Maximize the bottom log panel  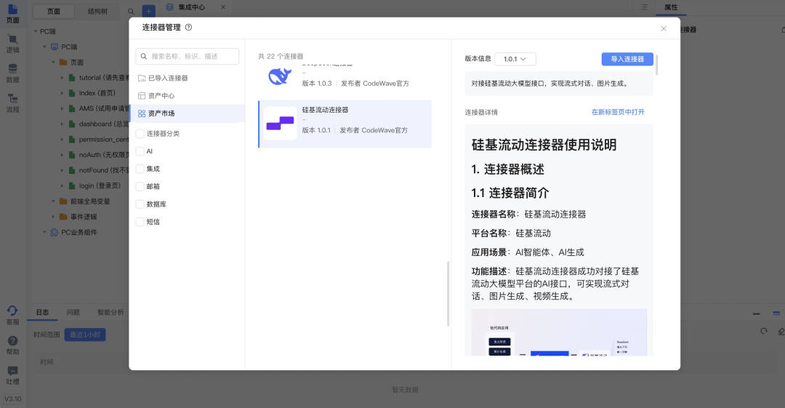point(776,313)
